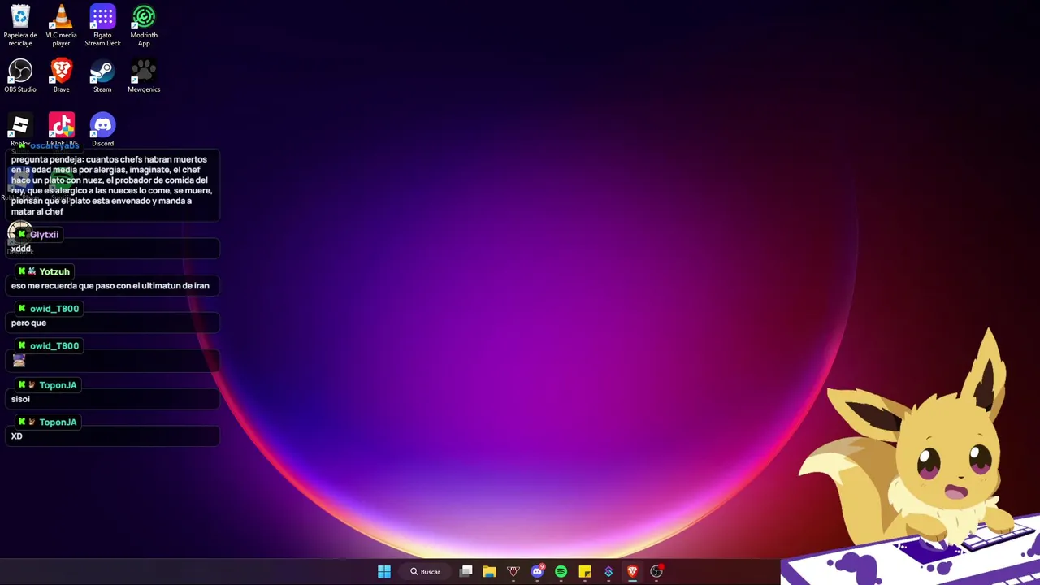Click the Brave desktop shortcut

click(61, 76)
